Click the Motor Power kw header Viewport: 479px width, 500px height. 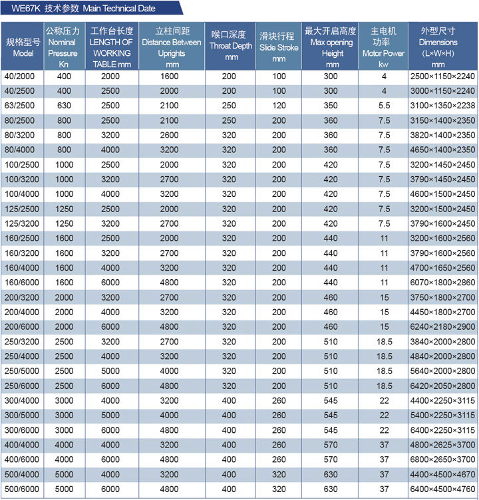(383, 47)
